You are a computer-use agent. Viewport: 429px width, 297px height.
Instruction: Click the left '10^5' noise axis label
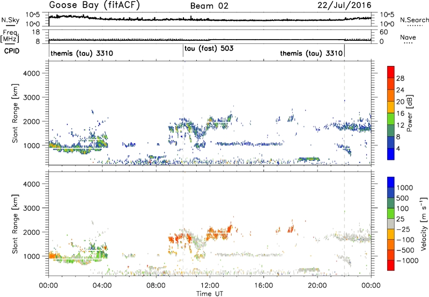tap(33, 14)
